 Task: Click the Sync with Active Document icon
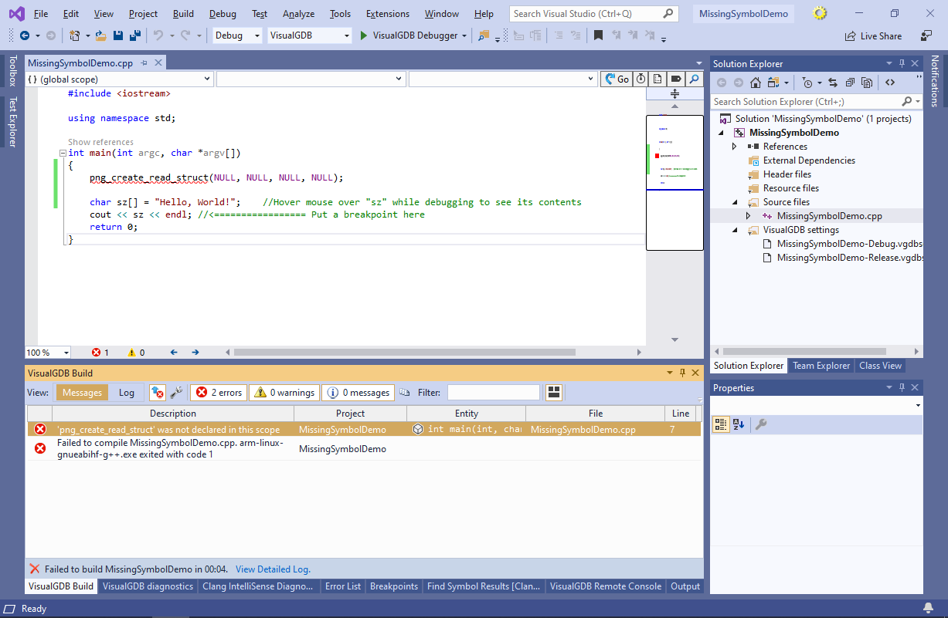point(833,83)
